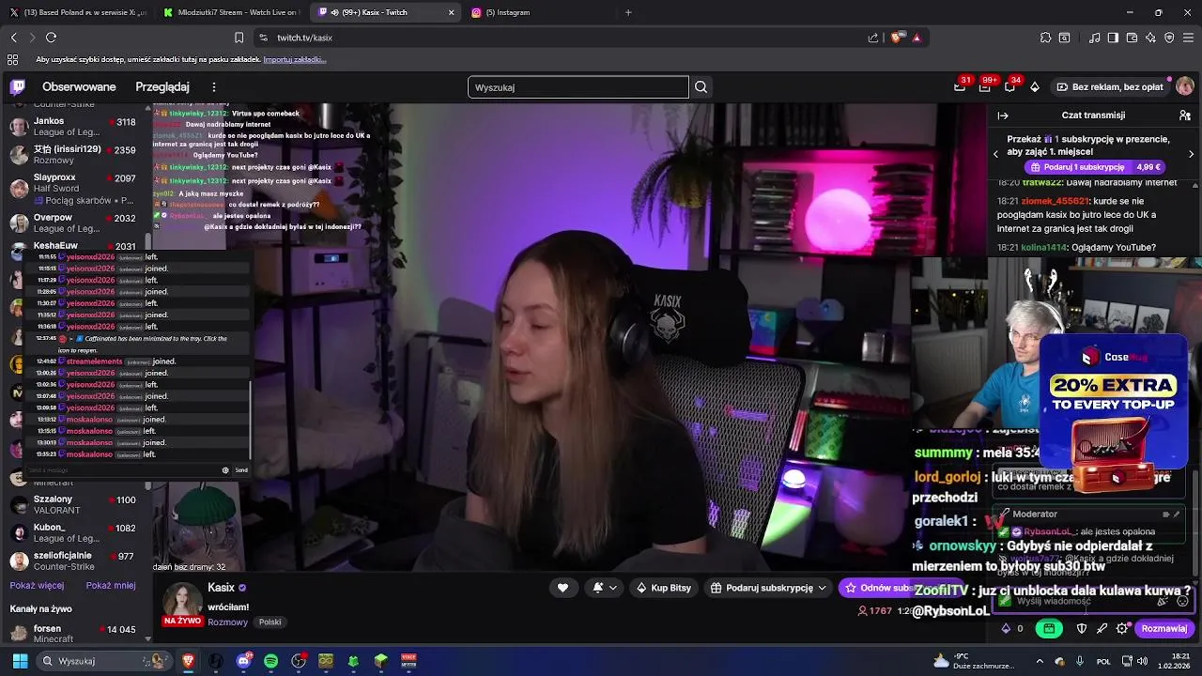The width and height of the screenshot is (1202, 676).
Task: Open channel points green chest reward
Action: [x=1049, y=628]
